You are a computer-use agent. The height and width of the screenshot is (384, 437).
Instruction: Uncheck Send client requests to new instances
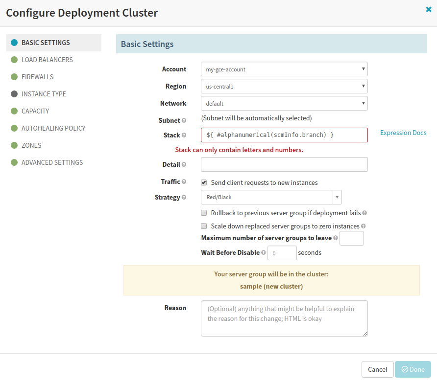coord(204,182)
